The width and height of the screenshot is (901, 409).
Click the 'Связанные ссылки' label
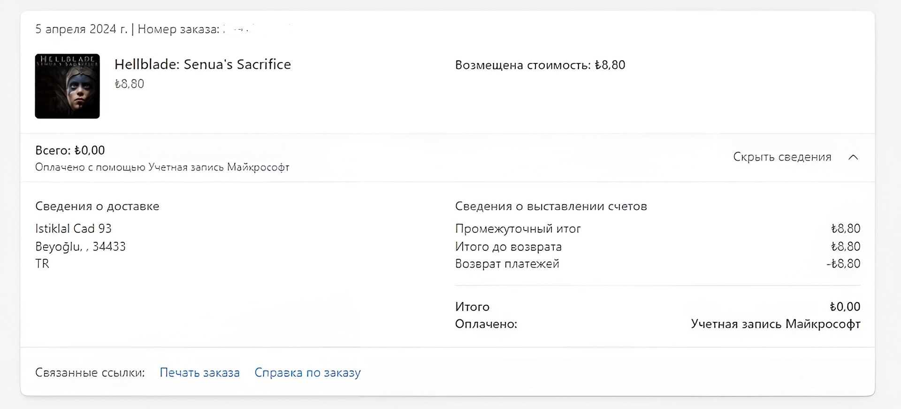coord(90,372)
